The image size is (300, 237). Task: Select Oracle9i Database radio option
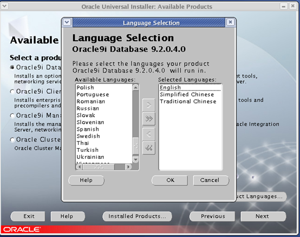point(12,67)
